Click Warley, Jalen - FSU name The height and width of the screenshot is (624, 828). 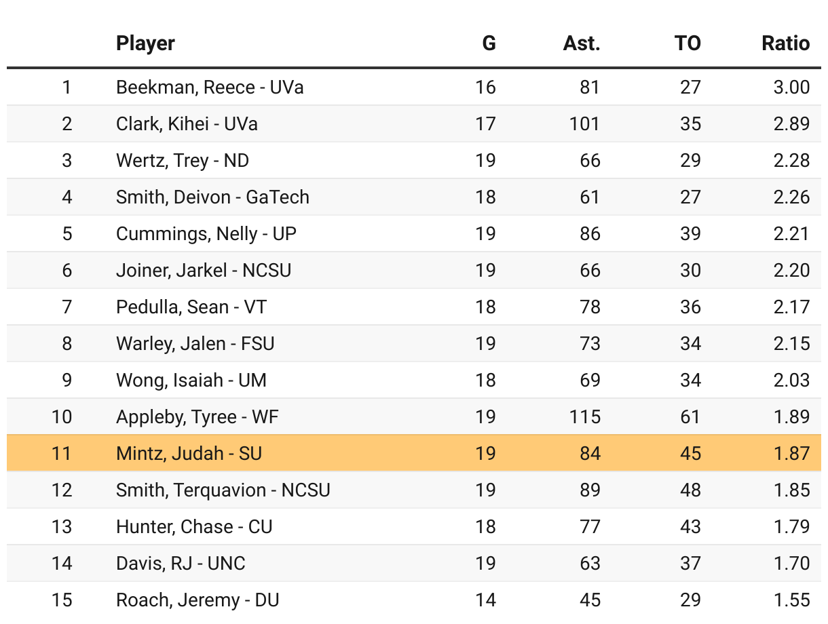point(195,344)
